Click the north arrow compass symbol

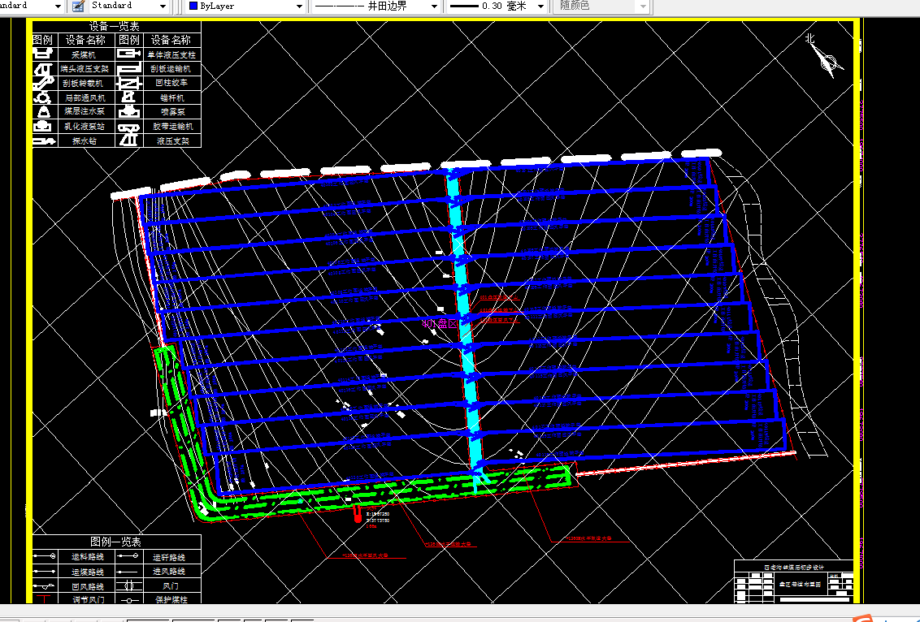click(x=827, y=60)
